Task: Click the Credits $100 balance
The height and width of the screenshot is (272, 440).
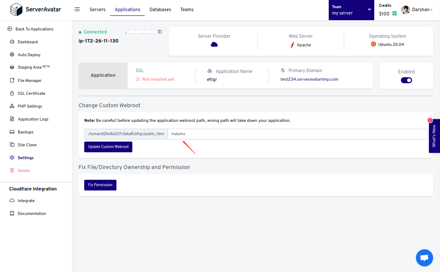Action: (x=384, y=14)
